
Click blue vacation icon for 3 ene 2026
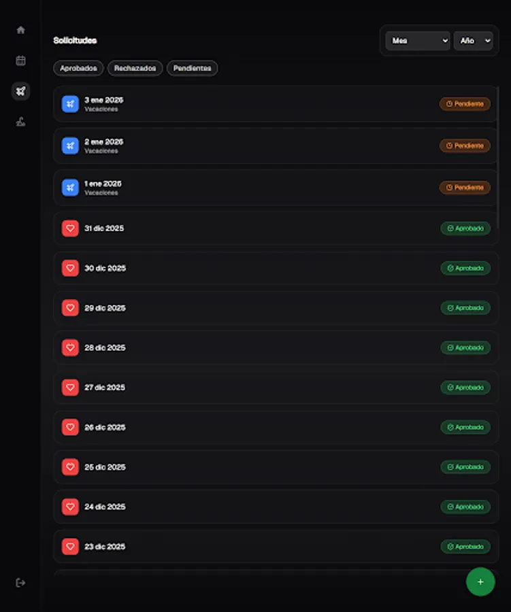pos(70,104)
